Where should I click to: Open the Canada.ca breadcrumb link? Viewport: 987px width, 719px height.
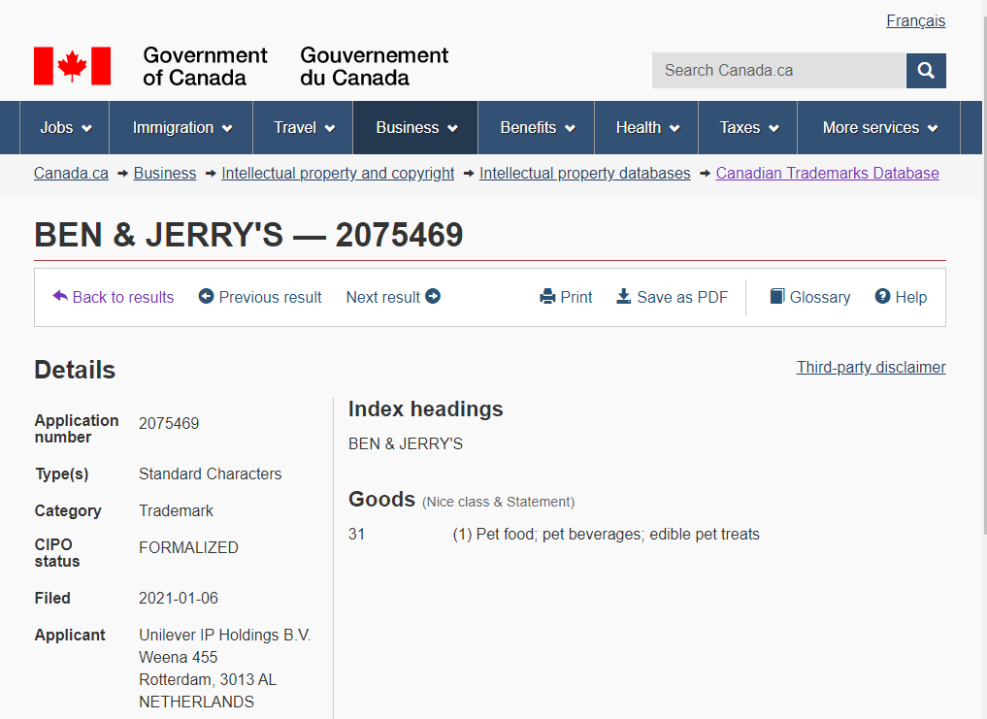[x=71, y=173]
